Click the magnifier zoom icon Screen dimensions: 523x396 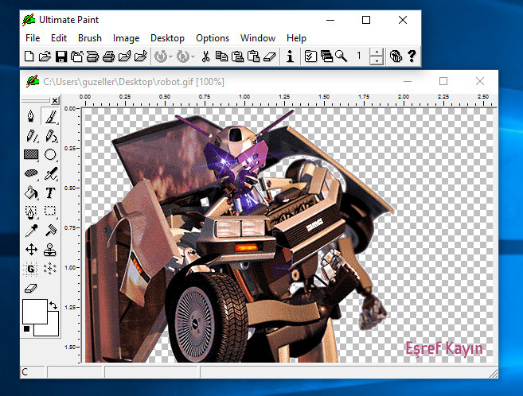pyautogui.click(x=342, y=56)
